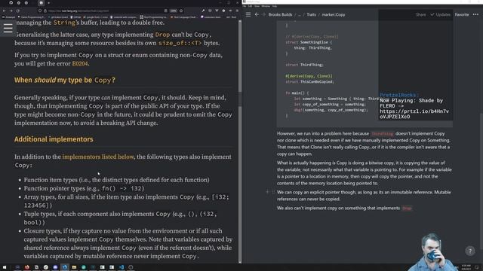The width and height of the screenshot is (483, 271).
Task: Switch to the third browser tab
Action: click(x=26, y=3)
